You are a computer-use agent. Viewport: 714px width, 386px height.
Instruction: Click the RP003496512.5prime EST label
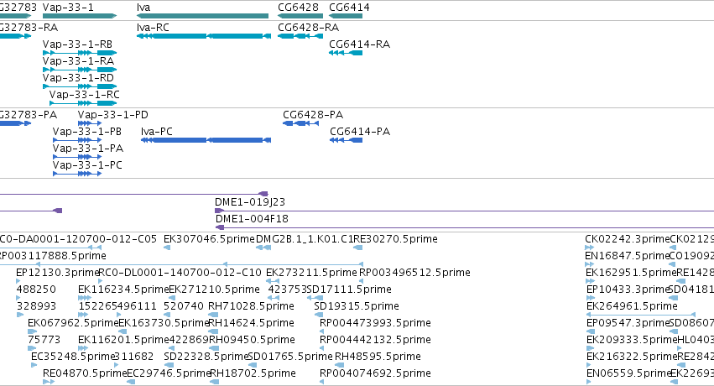(x=414, y=273)
